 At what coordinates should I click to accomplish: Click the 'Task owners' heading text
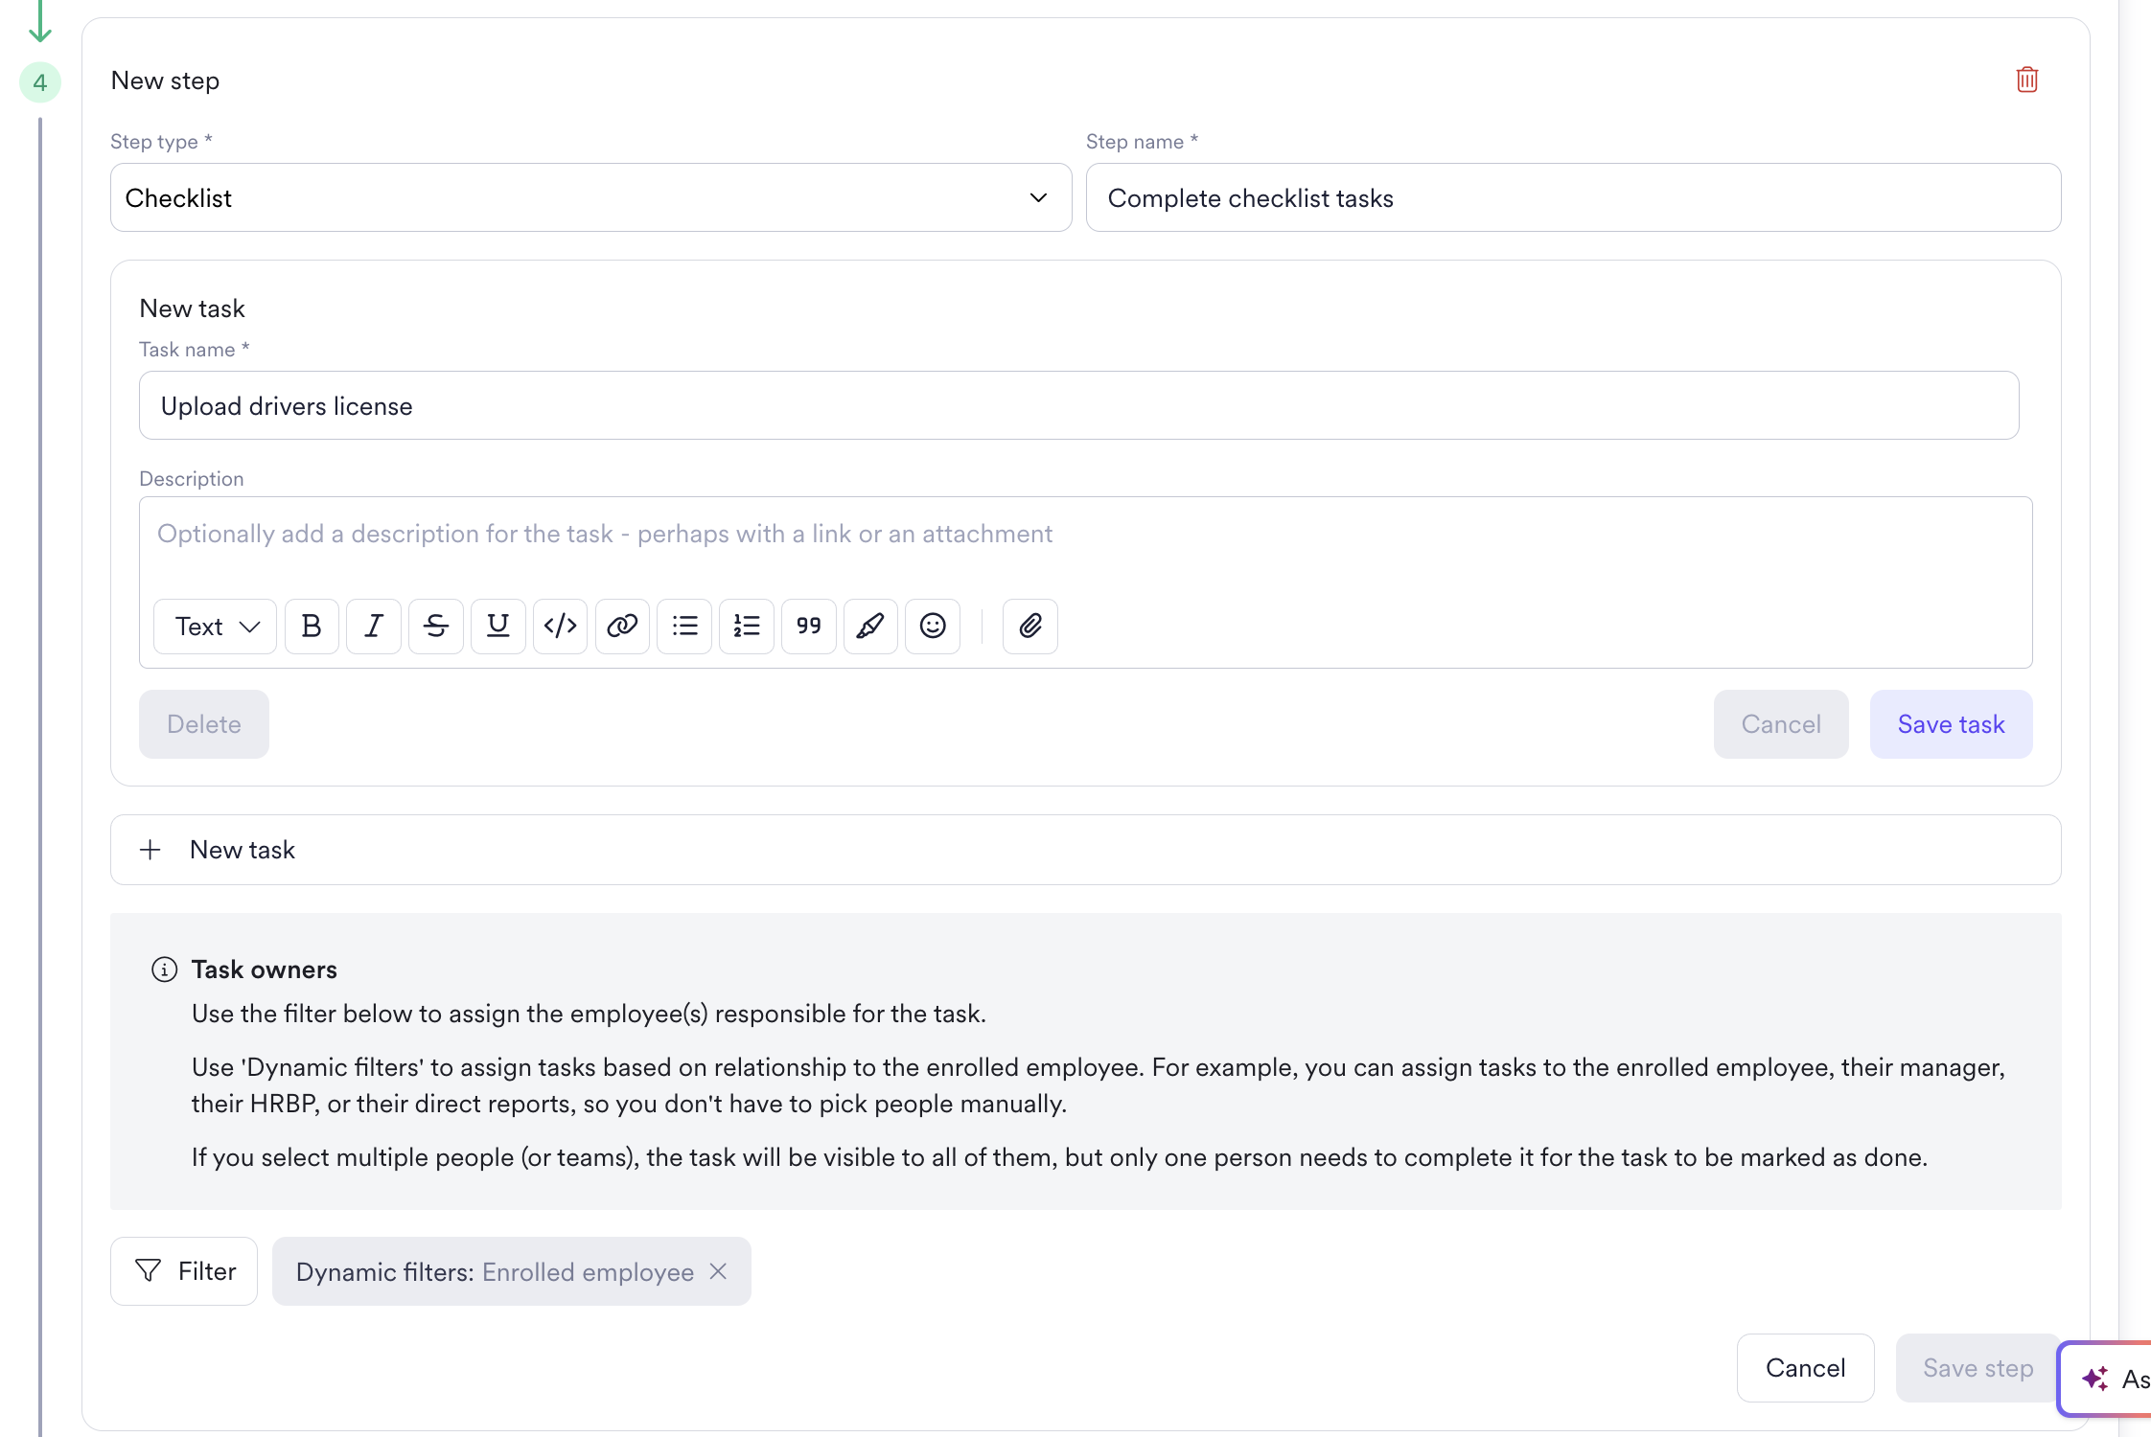(x=265, y=969)
